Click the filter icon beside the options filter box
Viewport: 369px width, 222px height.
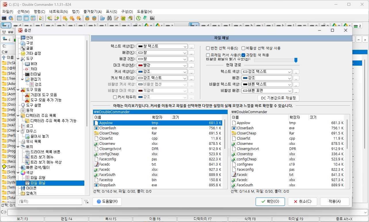(x=86, y=202)
